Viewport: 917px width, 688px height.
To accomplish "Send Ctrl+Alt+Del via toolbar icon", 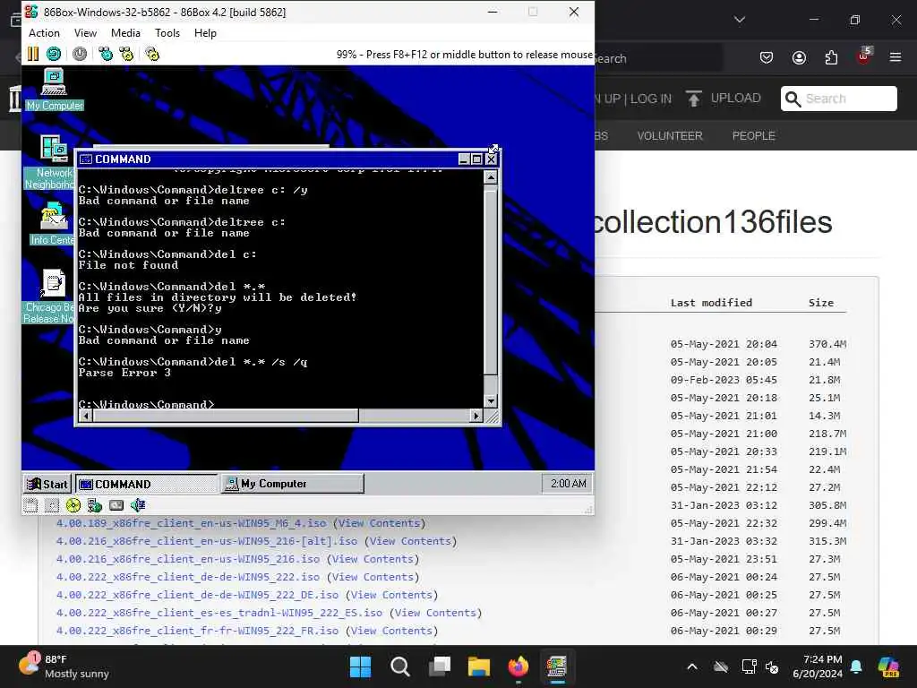I will coord(106,55).
